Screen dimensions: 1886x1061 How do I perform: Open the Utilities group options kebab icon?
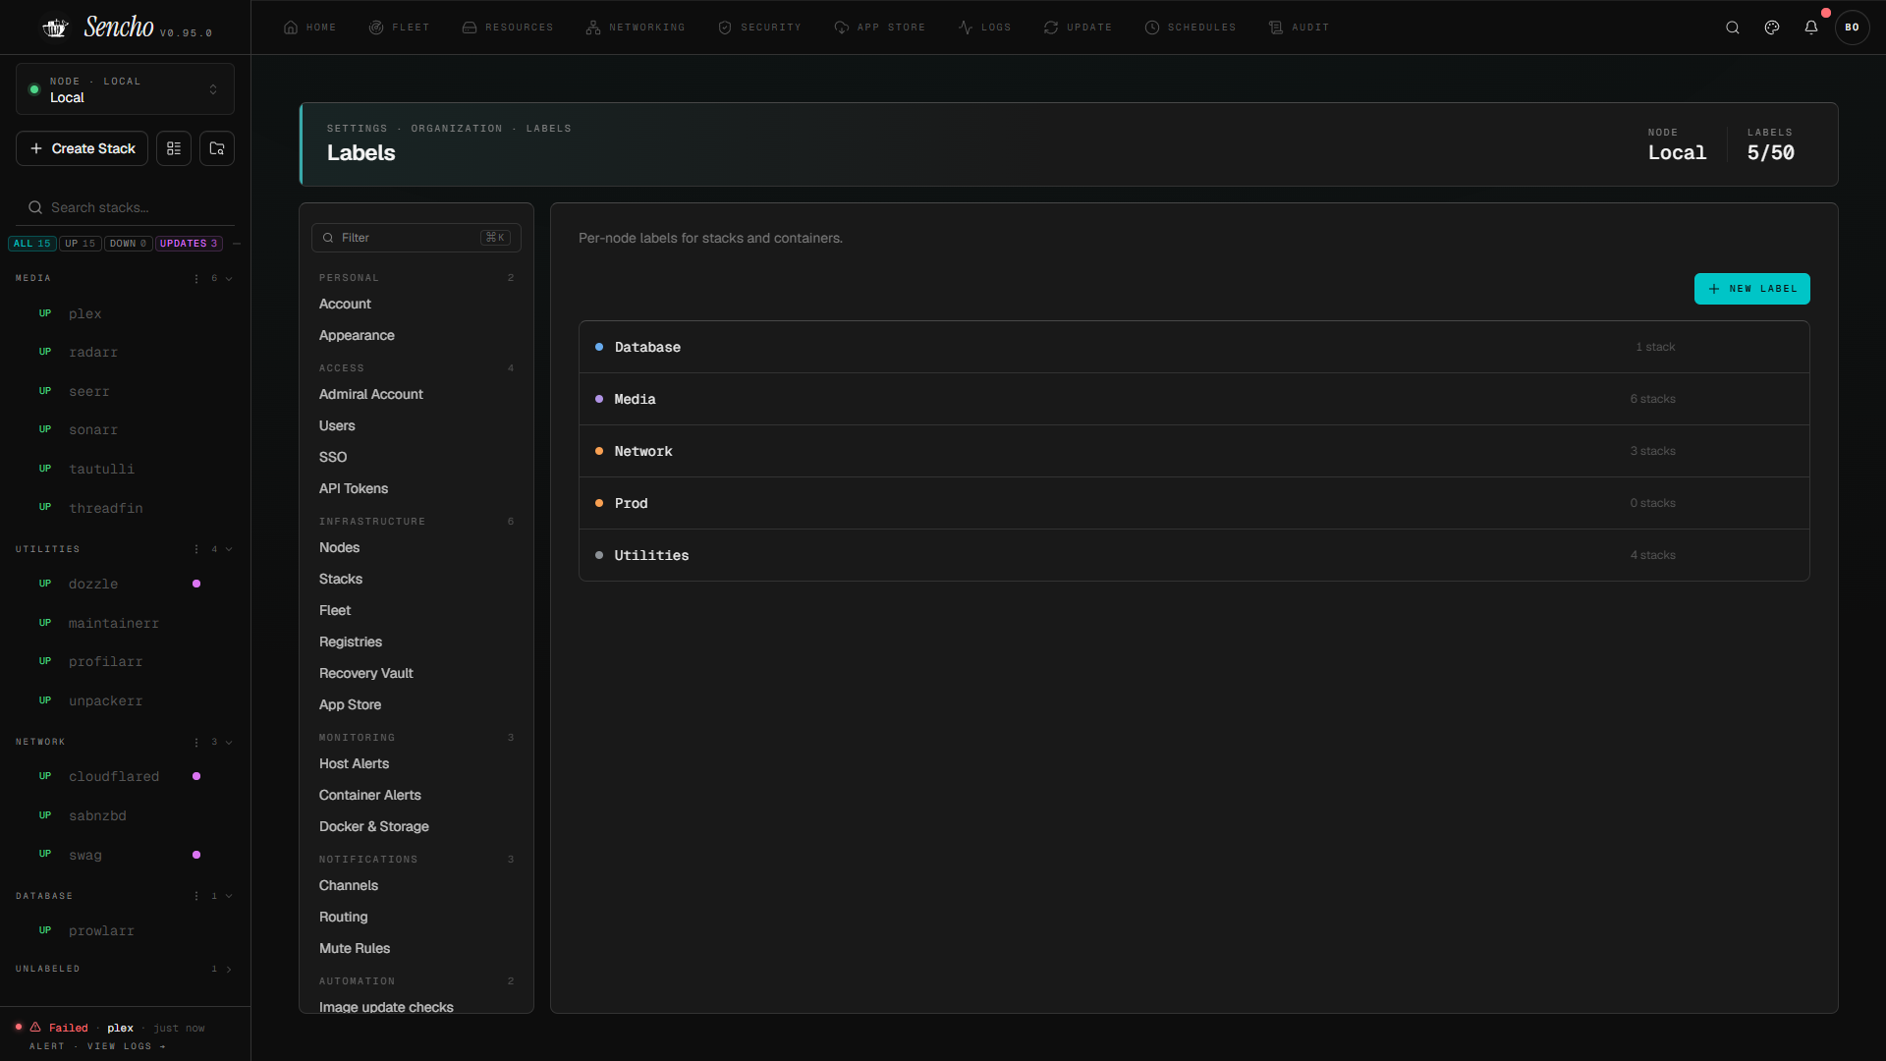click(x=196, y=549)
